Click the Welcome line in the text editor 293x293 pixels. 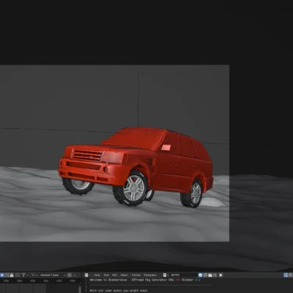pyautogui.click(x=145, y=280)
